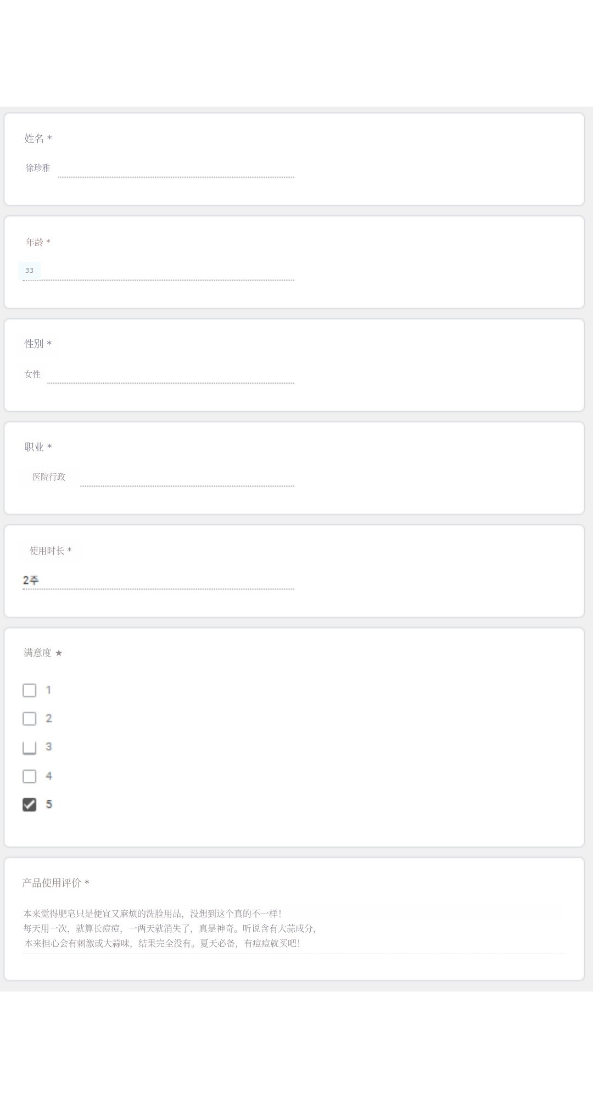Click the 姓名 input field containing 徐珍雅
This screenshot has width=593, height=1098.
[x=159, y=169]
